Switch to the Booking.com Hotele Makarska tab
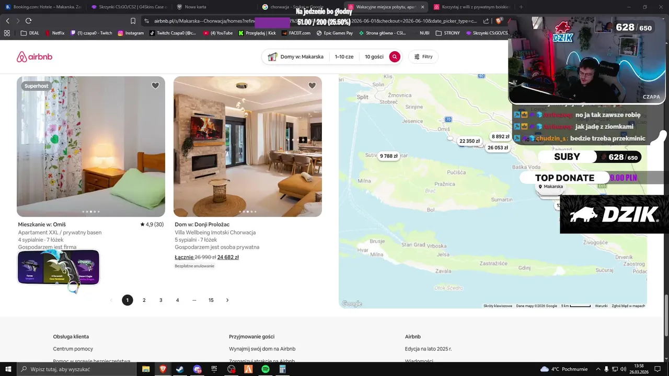 (x=43, y=7)
